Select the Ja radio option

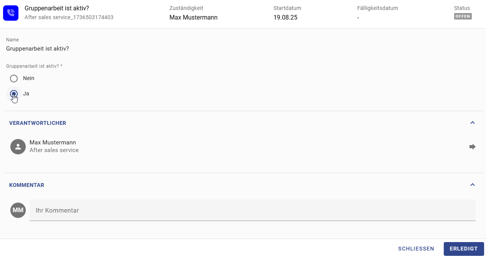point(14,93)
